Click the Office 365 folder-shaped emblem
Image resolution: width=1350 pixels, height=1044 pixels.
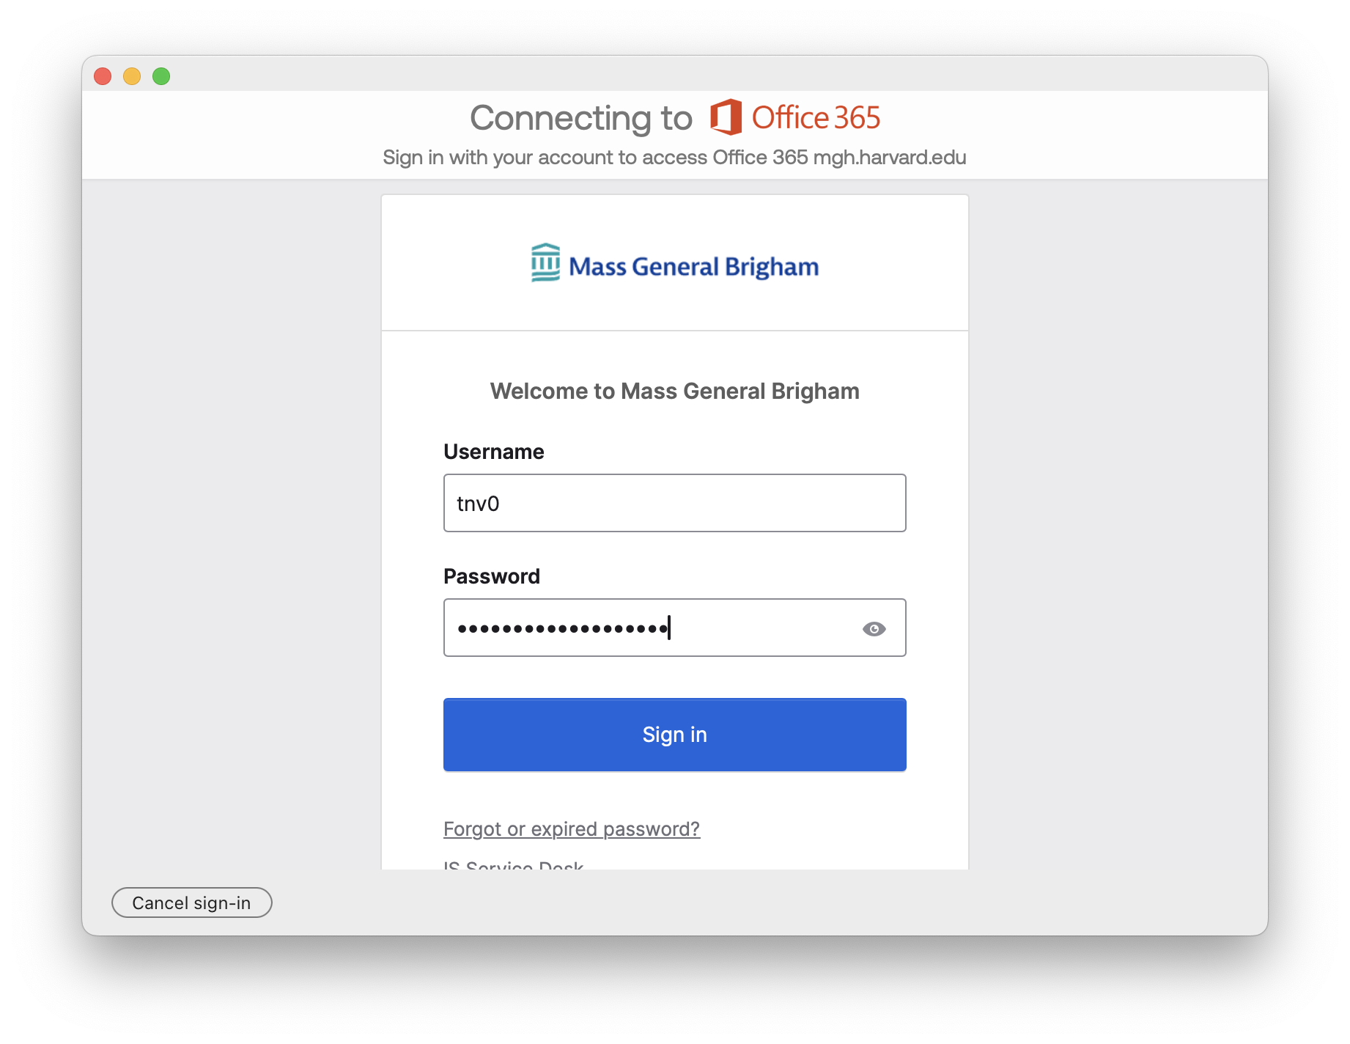click(x=725, y=117)
